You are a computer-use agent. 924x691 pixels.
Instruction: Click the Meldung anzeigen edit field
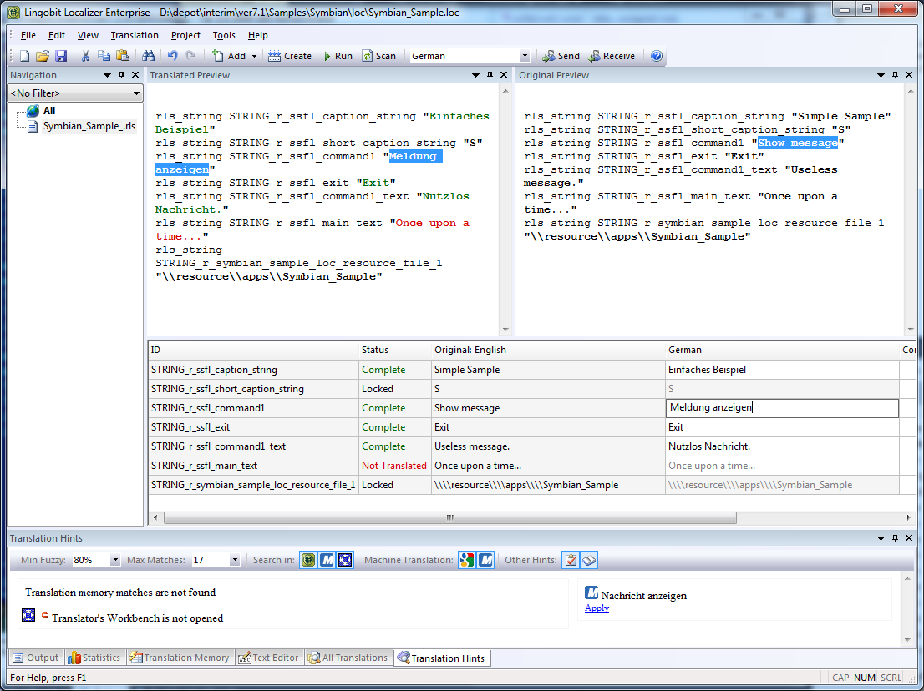782,408
